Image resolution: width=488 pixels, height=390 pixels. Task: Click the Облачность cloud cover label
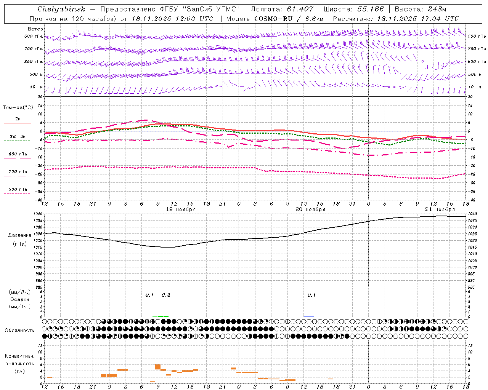point(19,331)
